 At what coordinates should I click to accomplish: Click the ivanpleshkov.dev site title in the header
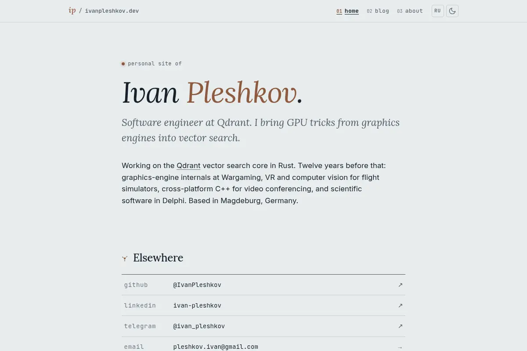coord(112,11)
